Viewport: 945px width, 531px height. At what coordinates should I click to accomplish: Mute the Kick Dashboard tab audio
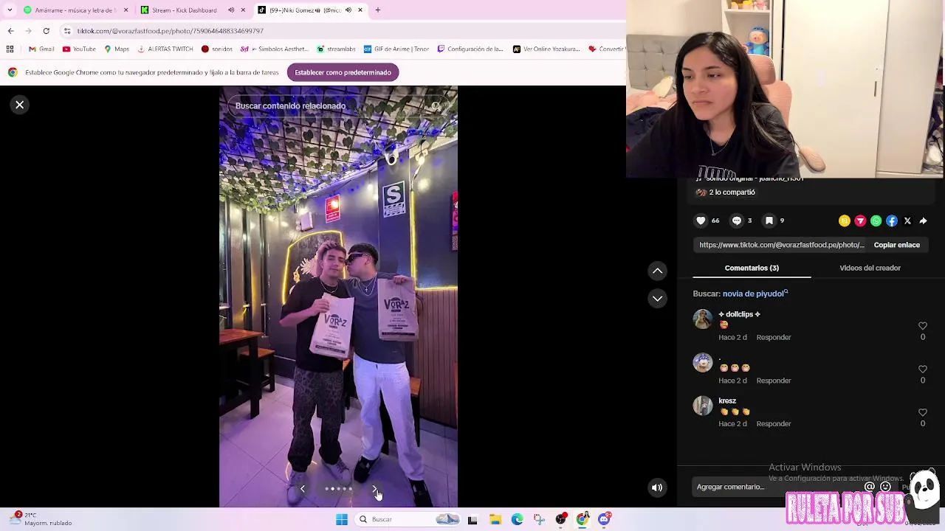[231, 10]
